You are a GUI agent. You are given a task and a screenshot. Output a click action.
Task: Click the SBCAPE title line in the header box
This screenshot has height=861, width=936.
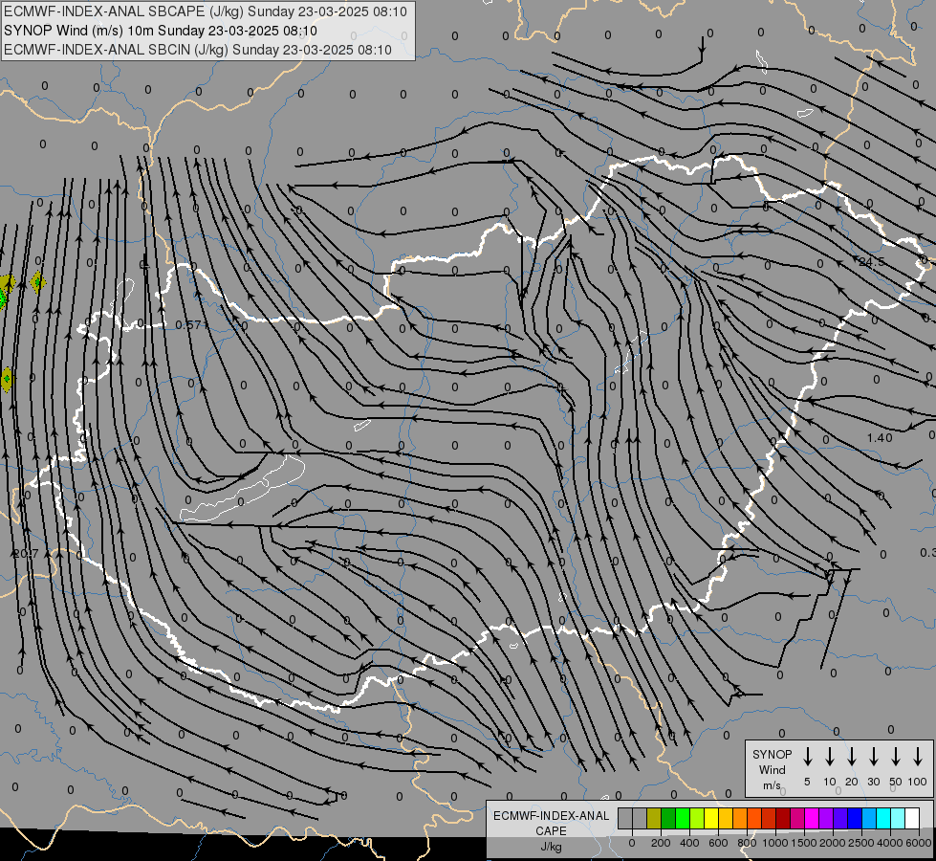coord(206,11)
